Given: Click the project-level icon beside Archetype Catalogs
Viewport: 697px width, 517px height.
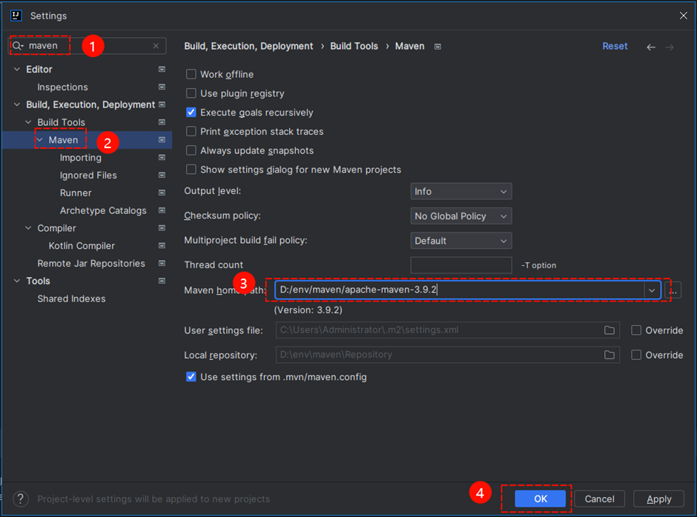Looking at the screenshot, I should pos(162,210).
